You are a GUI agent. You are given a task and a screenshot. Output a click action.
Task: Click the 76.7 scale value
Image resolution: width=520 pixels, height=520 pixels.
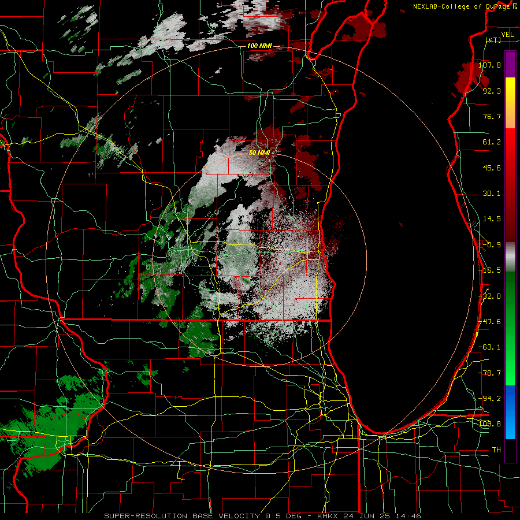[492, 116]
